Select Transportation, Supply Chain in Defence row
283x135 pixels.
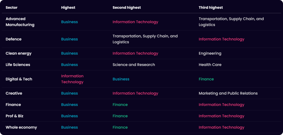point(145,39)
